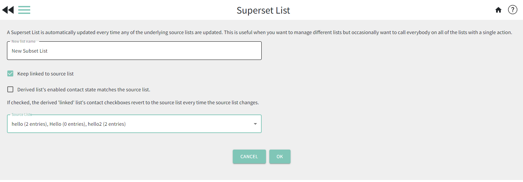Focus the 'New list name' input field
This screenshot has height=182, width=523.
(134, 51)
